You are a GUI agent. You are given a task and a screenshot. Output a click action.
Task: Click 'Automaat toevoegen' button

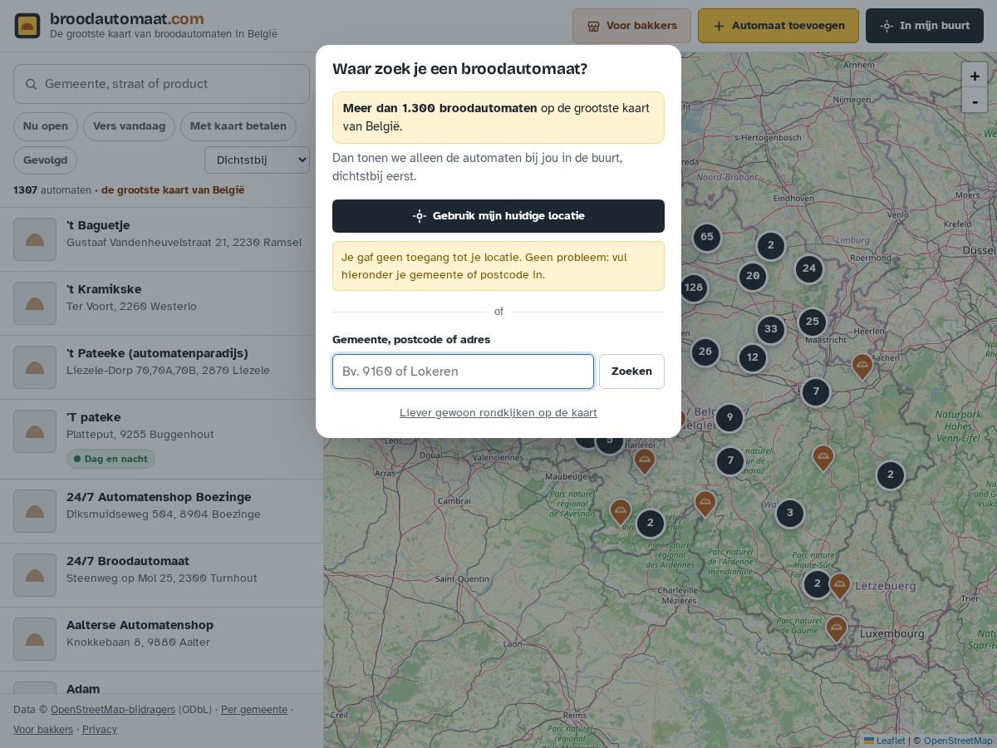click(x=778, y=26)
